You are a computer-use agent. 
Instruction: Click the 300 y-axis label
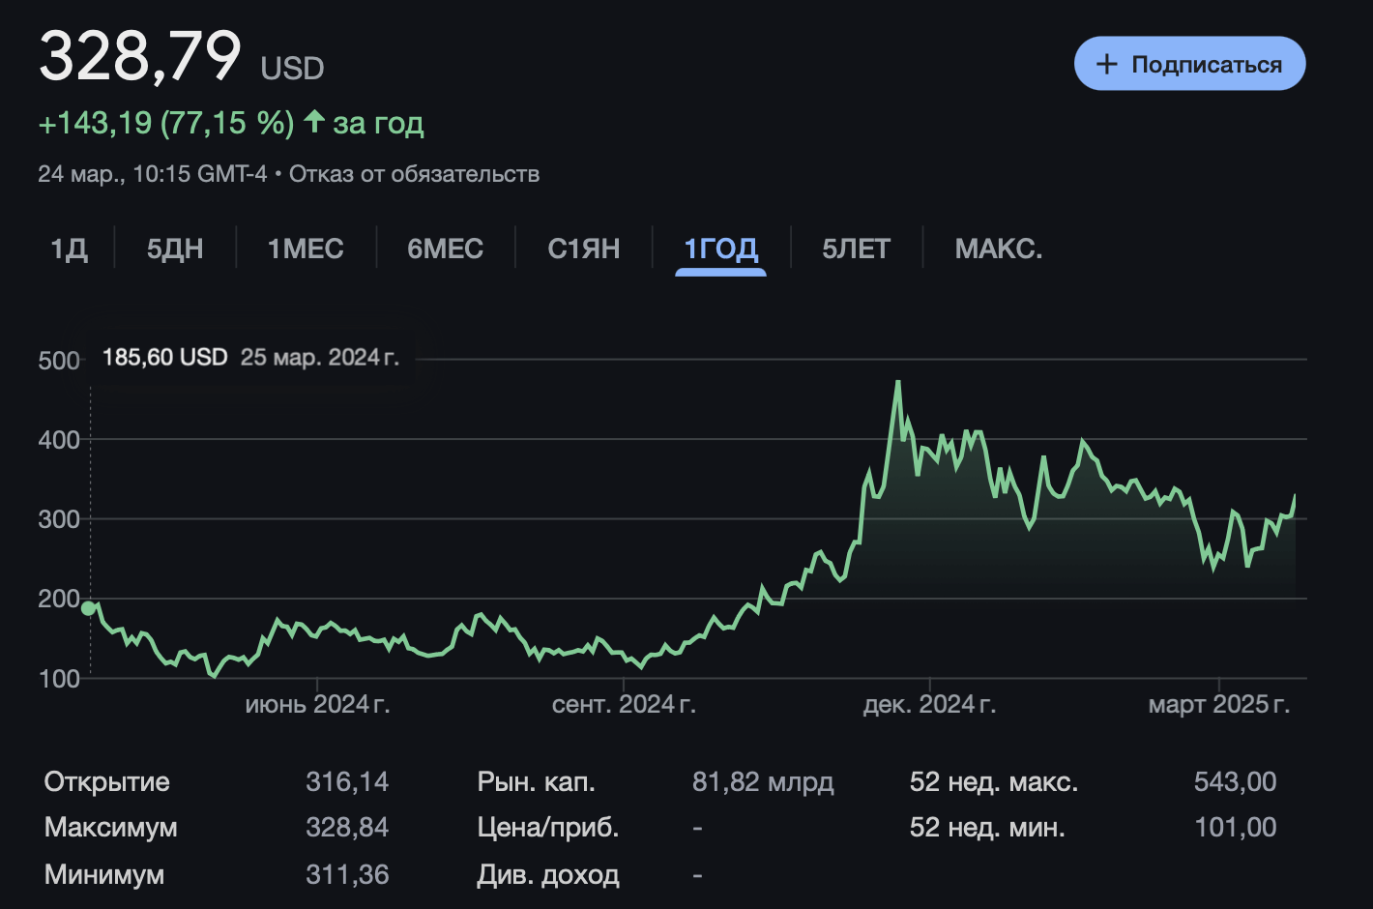(x=58, y=519)
